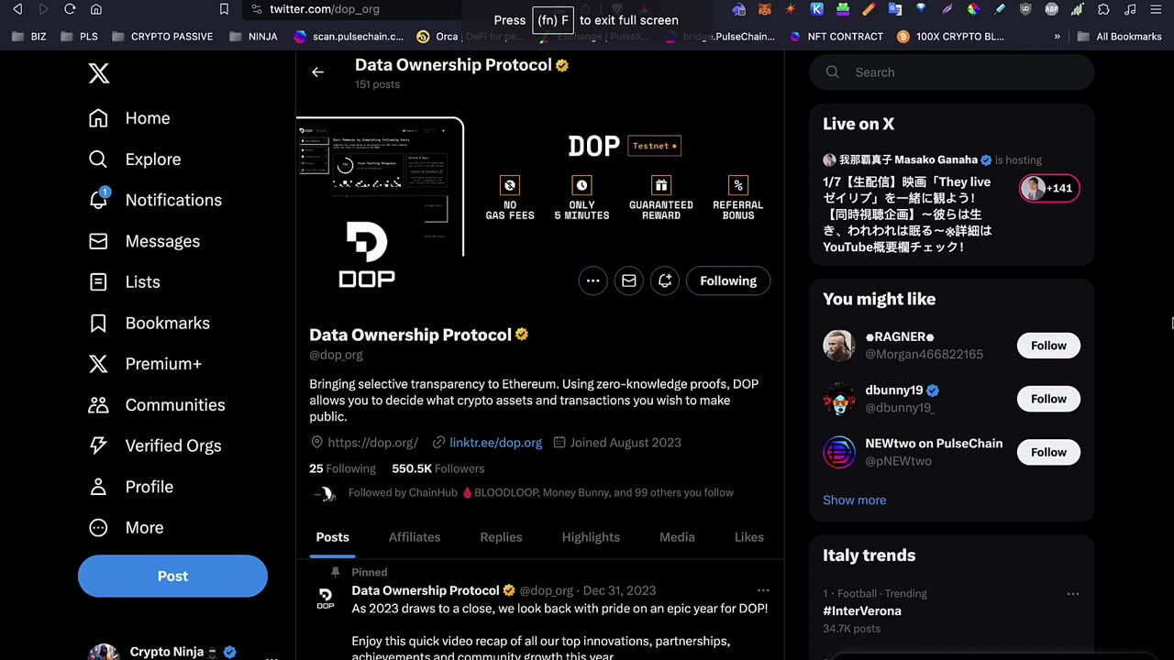
Task: Click the back arrow on profile header
Action: tap(317, 72)
